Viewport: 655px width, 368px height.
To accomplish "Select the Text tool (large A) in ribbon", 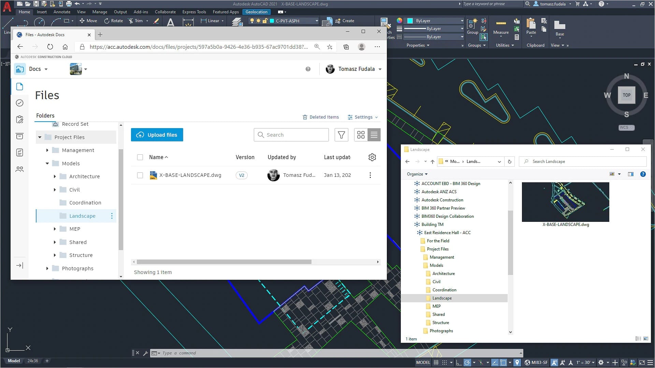I will click(171, 22).
